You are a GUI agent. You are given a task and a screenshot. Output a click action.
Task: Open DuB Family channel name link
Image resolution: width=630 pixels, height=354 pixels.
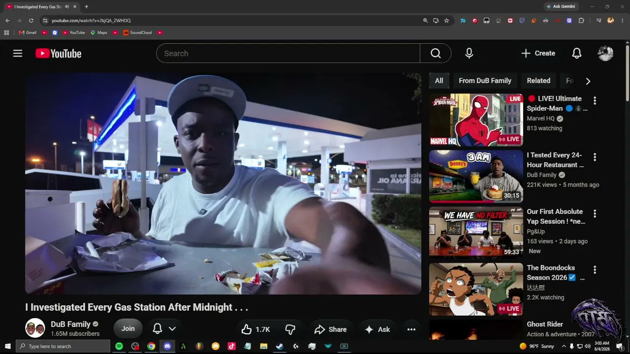pyautogui.click(x=70, y=324)
